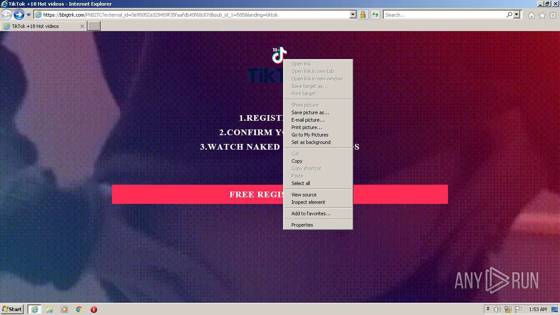
Task: Close the TikTok +18 Hot videos tab
Action: pos(82,26)
